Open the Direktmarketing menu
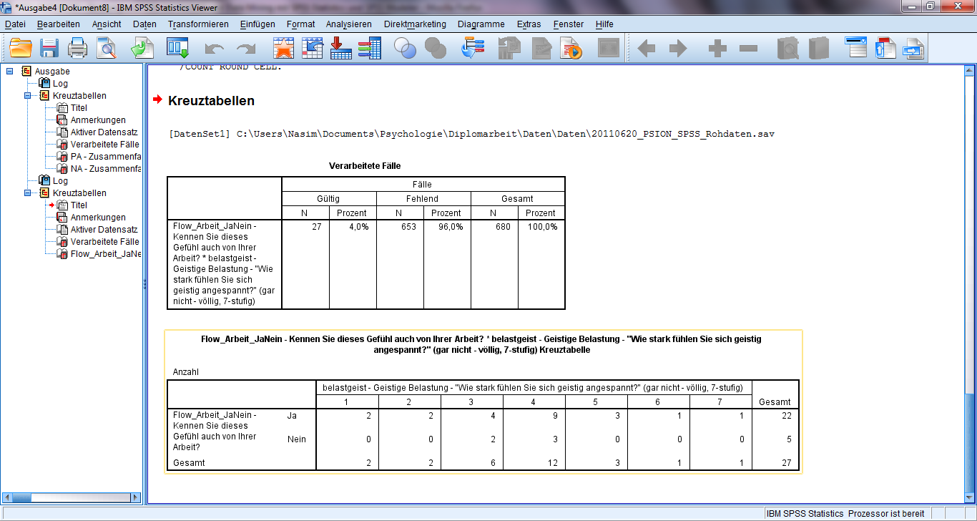The image size is (977, 521). point(415,24)
